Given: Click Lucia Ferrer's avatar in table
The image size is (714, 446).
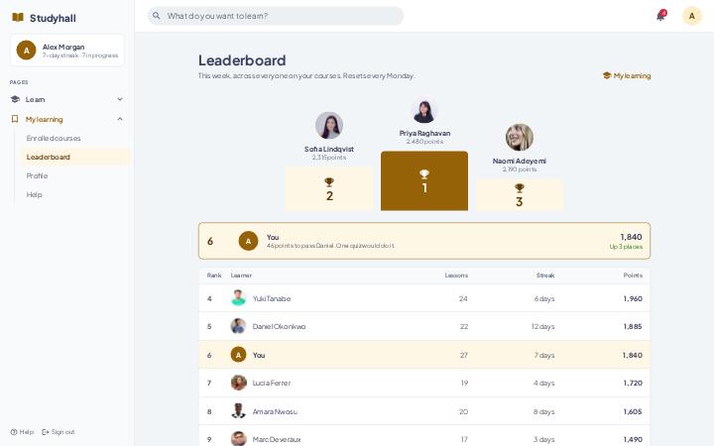Looking at the screenshot, I should (238, 383).
